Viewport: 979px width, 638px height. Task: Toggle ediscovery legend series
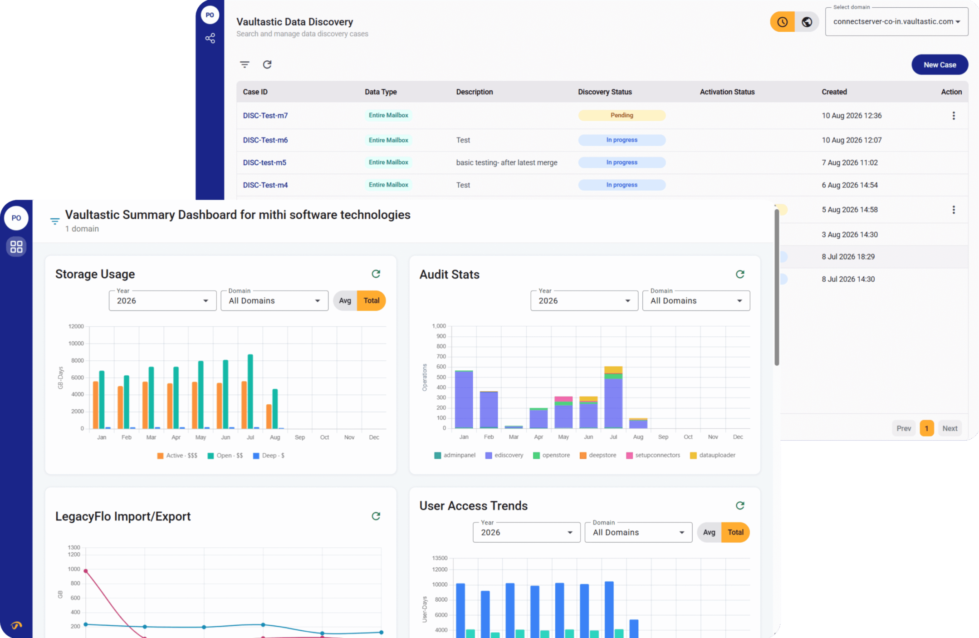click(504, 455)
